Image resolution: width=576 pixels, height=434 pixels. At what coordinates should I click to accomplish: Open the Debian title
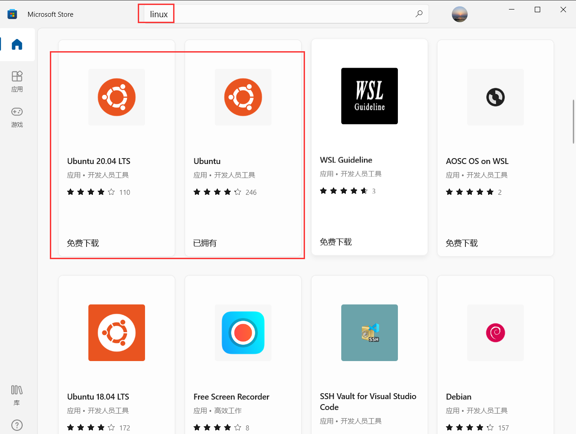click(459, 397)
